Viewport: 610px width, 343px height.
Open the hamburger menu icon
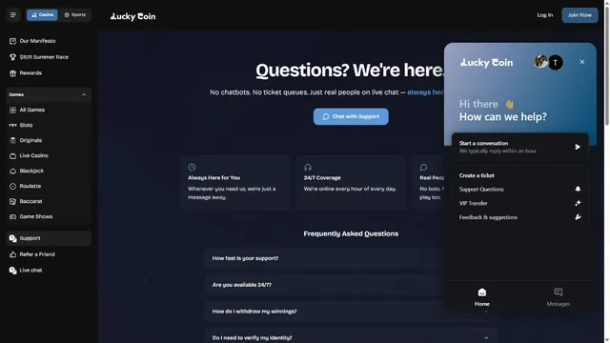pos(12,15)
